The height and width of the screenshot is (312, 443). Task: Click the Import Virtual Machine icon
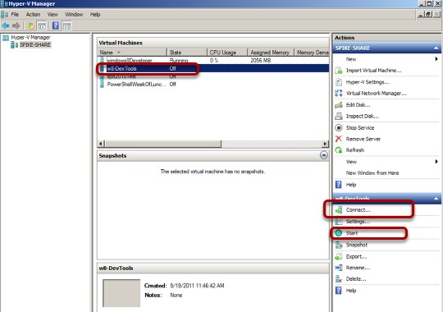339,71
